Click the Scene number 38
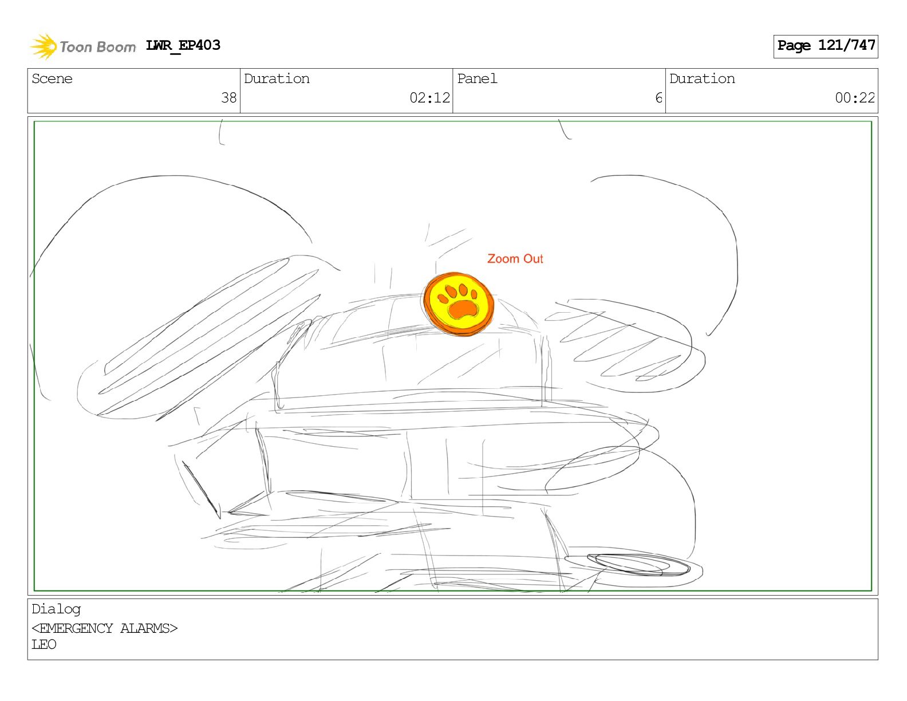The width and height of the screenshot is (907, 701). pos(229,98)
